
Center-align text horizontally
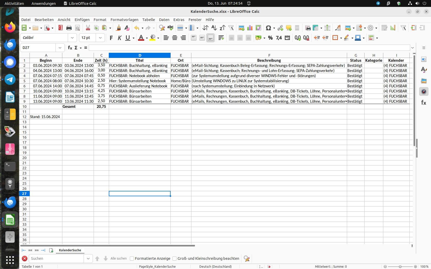pos(175,38)
